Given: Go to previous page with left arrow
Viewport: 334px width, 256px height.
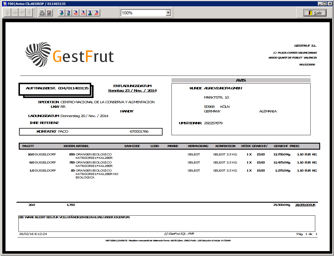Looking at the screenshot, I should point(15,13).
